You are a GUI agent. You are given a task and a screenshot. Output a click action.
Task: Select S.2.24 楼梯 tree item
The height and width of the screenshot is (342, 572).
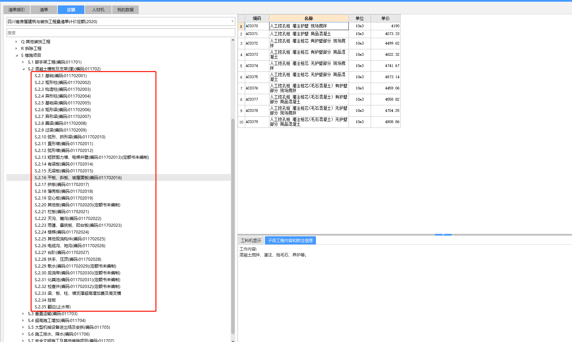(x=62, y=232)
